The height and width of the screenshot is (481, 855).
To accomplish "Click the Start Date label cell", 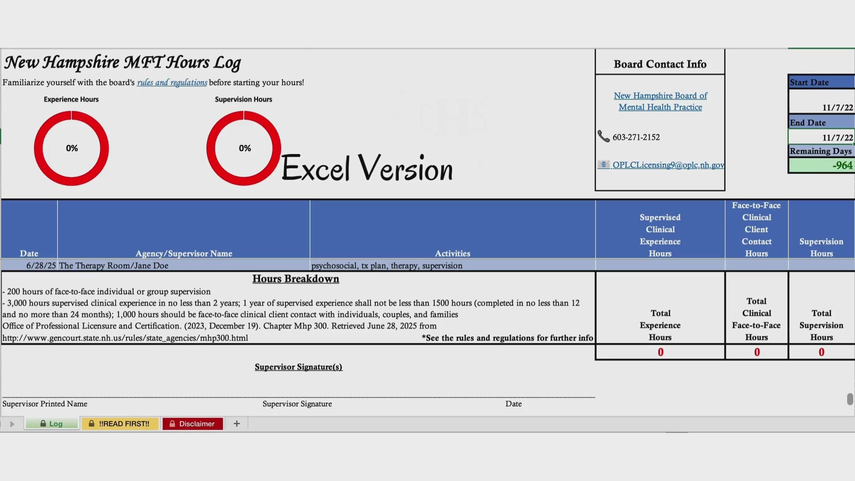I will [822, 82].
